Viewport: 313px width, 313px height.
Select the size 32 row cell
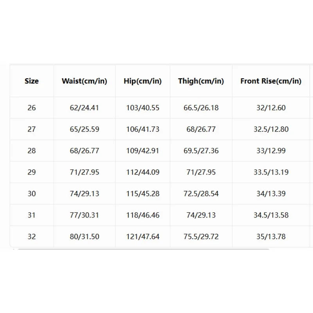32,237
